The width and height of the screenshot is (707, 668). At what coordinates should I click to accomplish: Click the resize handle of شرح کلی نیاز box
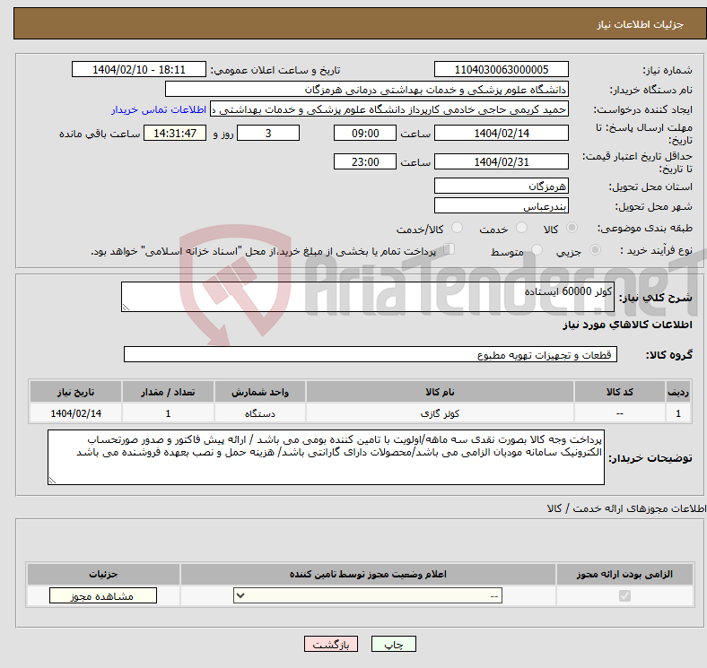(x=126, y=308)
